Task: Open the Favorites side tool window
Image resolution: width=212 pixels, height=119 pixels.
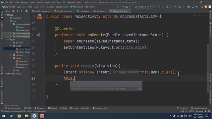Action: pos(2,83)
